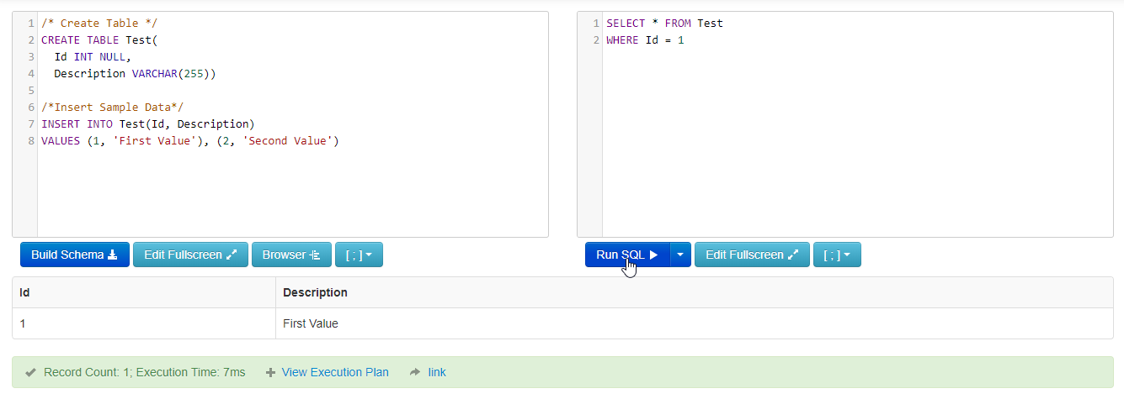Click the plus icon before View Execution Plan
Screen dimensions: 1124x399
[x=270, y=372]
